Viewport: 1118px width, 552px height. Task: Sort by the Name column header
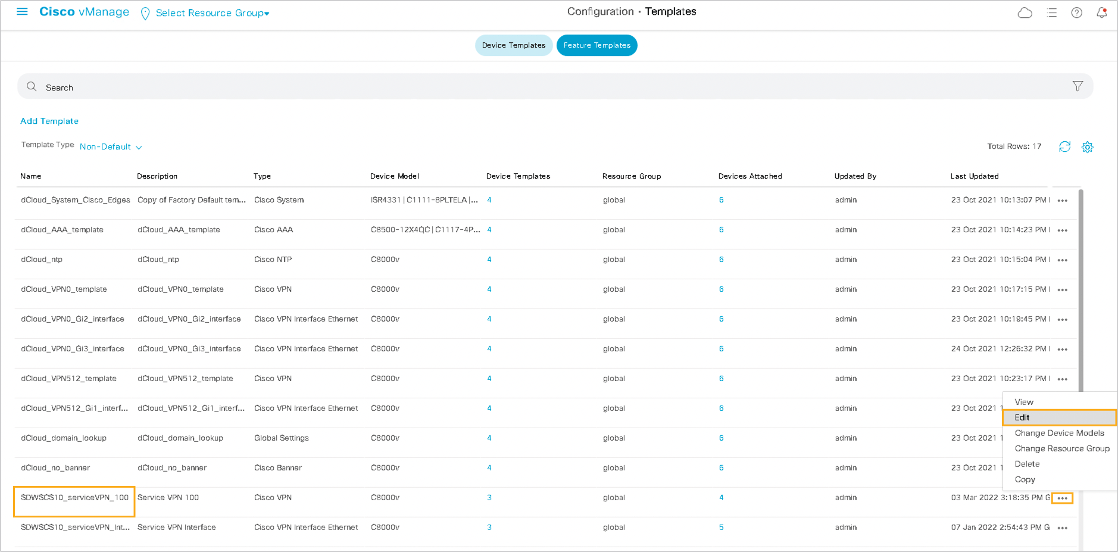coord(31,176)
